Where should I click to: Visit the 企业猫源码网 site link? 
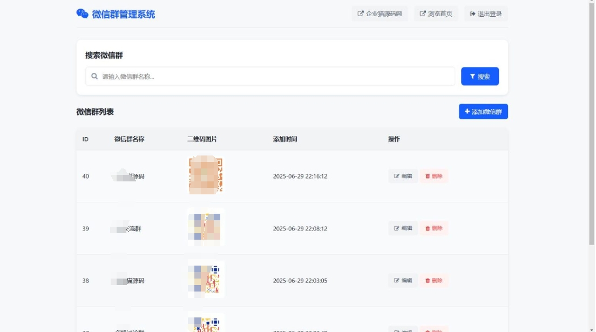(x=380, y=13)
